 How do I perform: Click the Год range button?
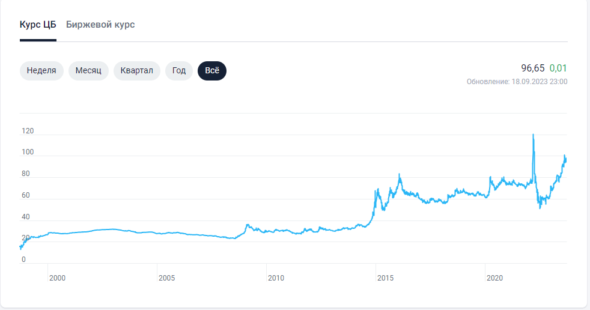(179, 70)
